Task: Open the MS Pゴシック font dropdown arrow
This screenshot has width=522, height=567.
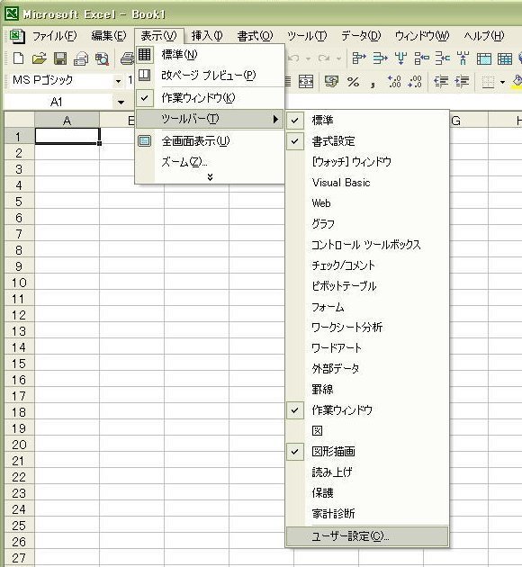Action: coord(118,81)
